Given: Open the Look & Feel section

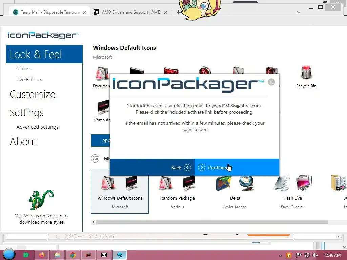Looking at the screenshot, I should (x=44, y=54).
